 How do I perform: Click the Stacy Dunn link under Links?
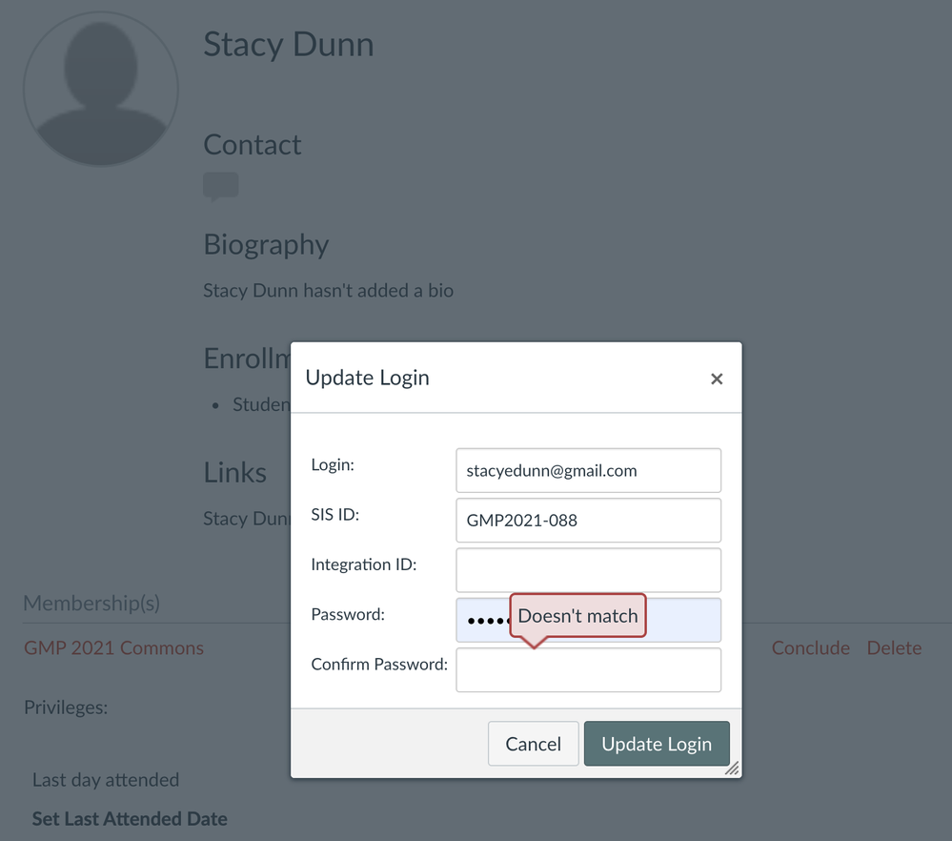245,519
